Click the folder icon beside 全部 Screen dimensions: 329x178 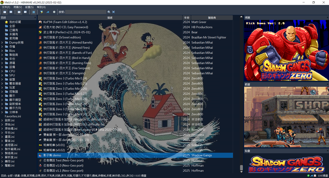[6, 26]
